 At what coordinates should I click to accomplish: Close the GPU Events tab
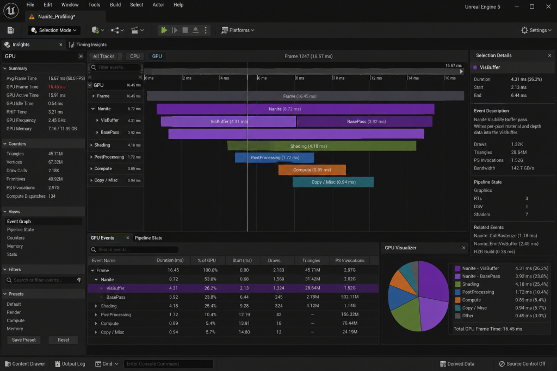point(128,238)
